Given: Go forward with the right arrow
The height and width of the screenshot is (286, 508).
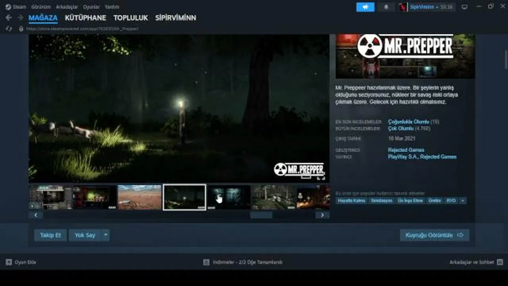Looking at the screenshot, I should 20,17.
